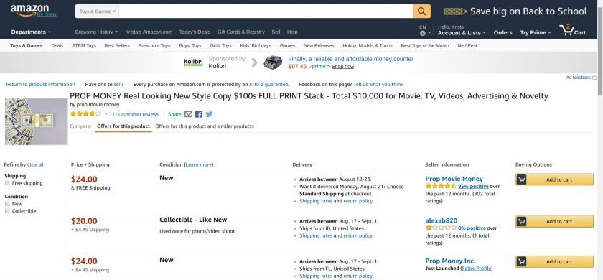Switch to Offers for this product and similar products tab
The width and height of the screenshot is (603, 280).
click(x=204, y=126)
